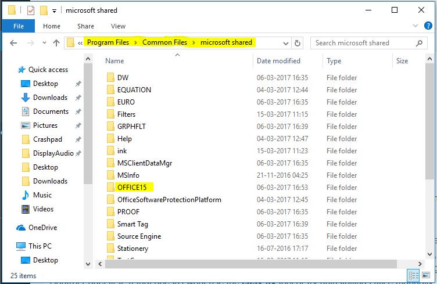Go back with the back arrow
Viewport: 437px width, 284px height.
(13, 43)
